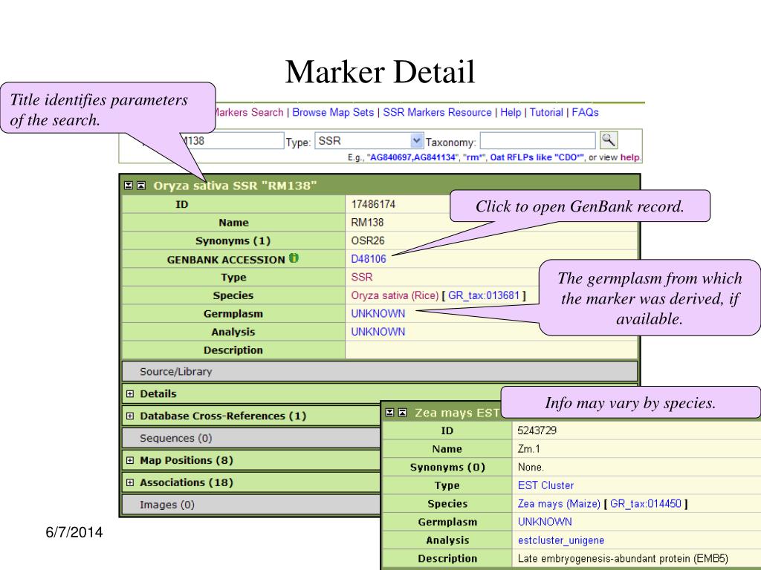Screen dimensions: 761x570
Task: Click the magnifier search button
Action: (609, 140)
